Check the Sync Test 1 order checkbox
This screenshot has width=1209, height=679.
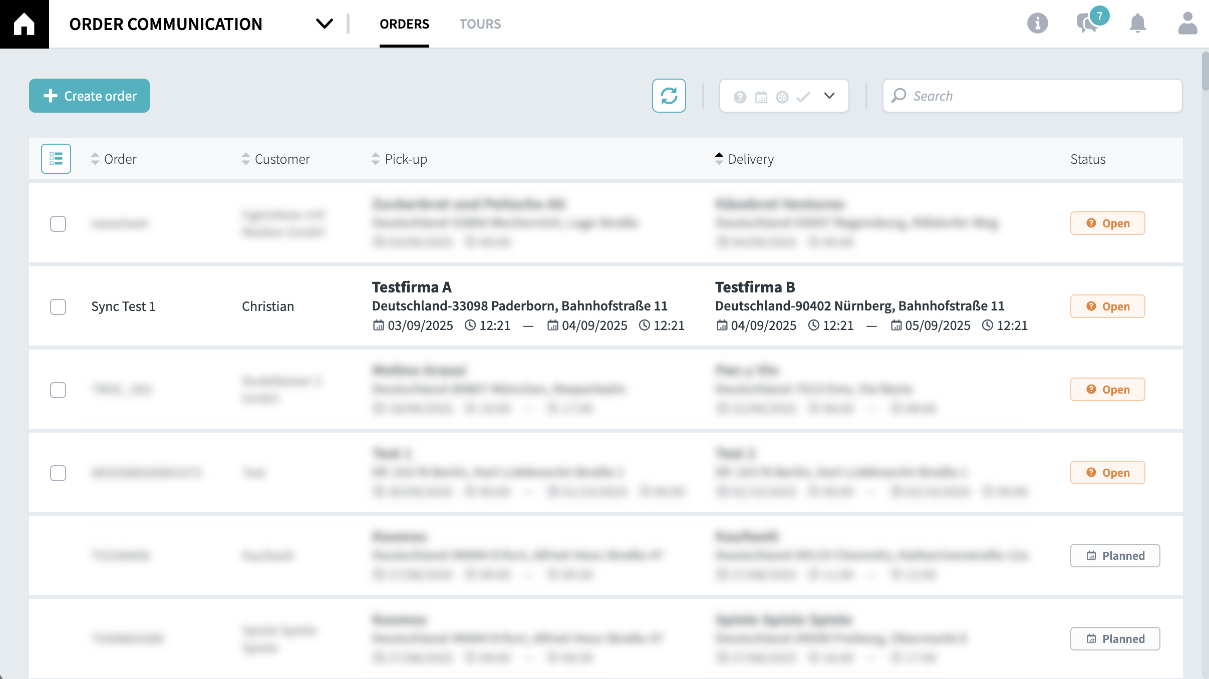click(58, 306)
